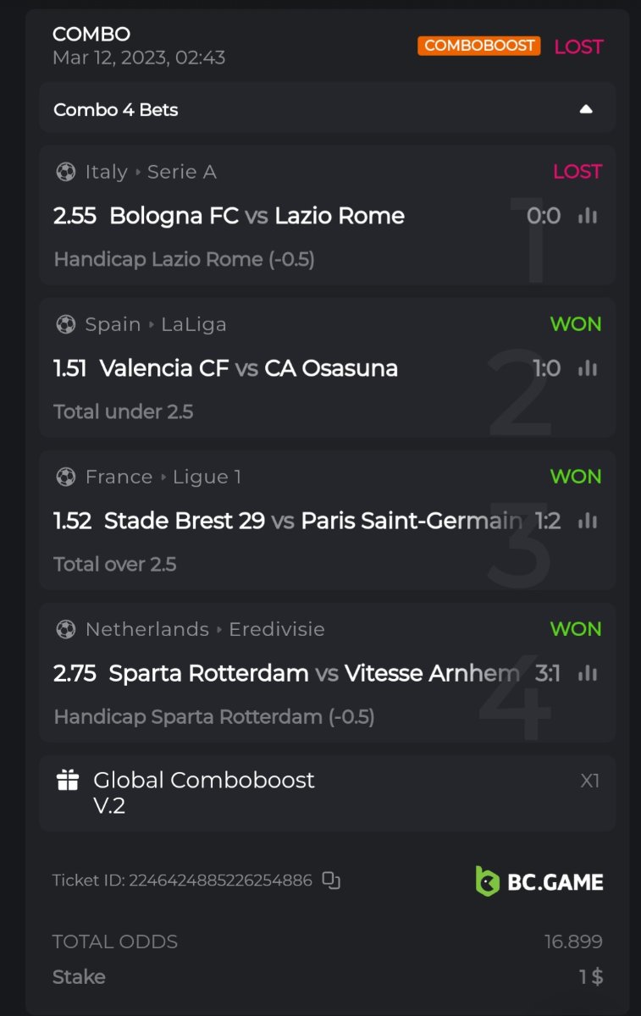Open stats icon for Brest vs PSG
Screen dimensions: 641x1016
click(587, 521)
